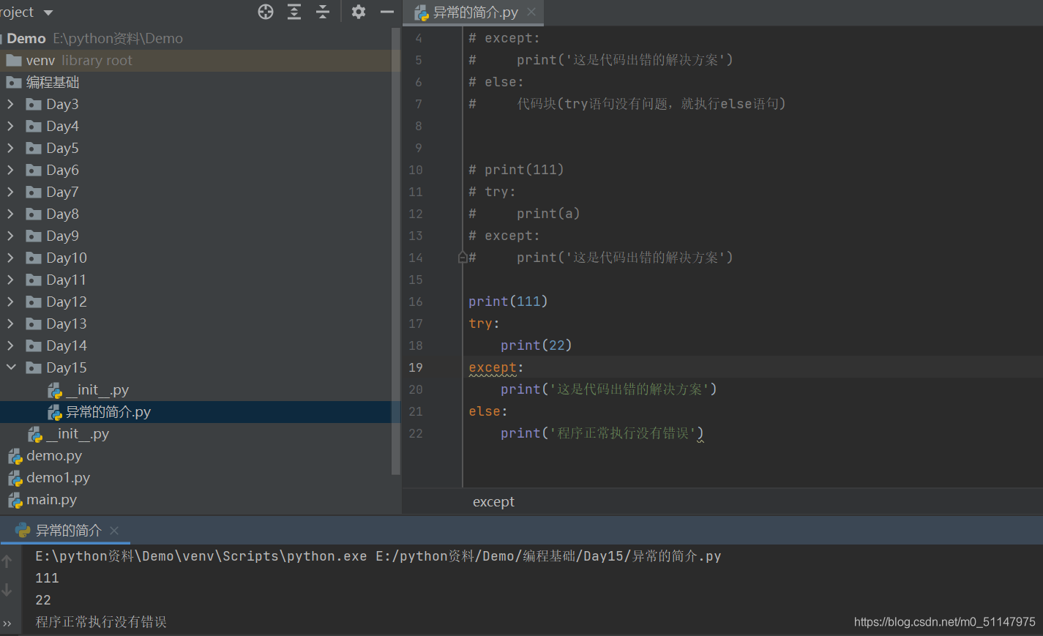Select the demo1.py file name
Image resolution: width=1043 pixels, height=636 pixels.
(x=59, y=477)
